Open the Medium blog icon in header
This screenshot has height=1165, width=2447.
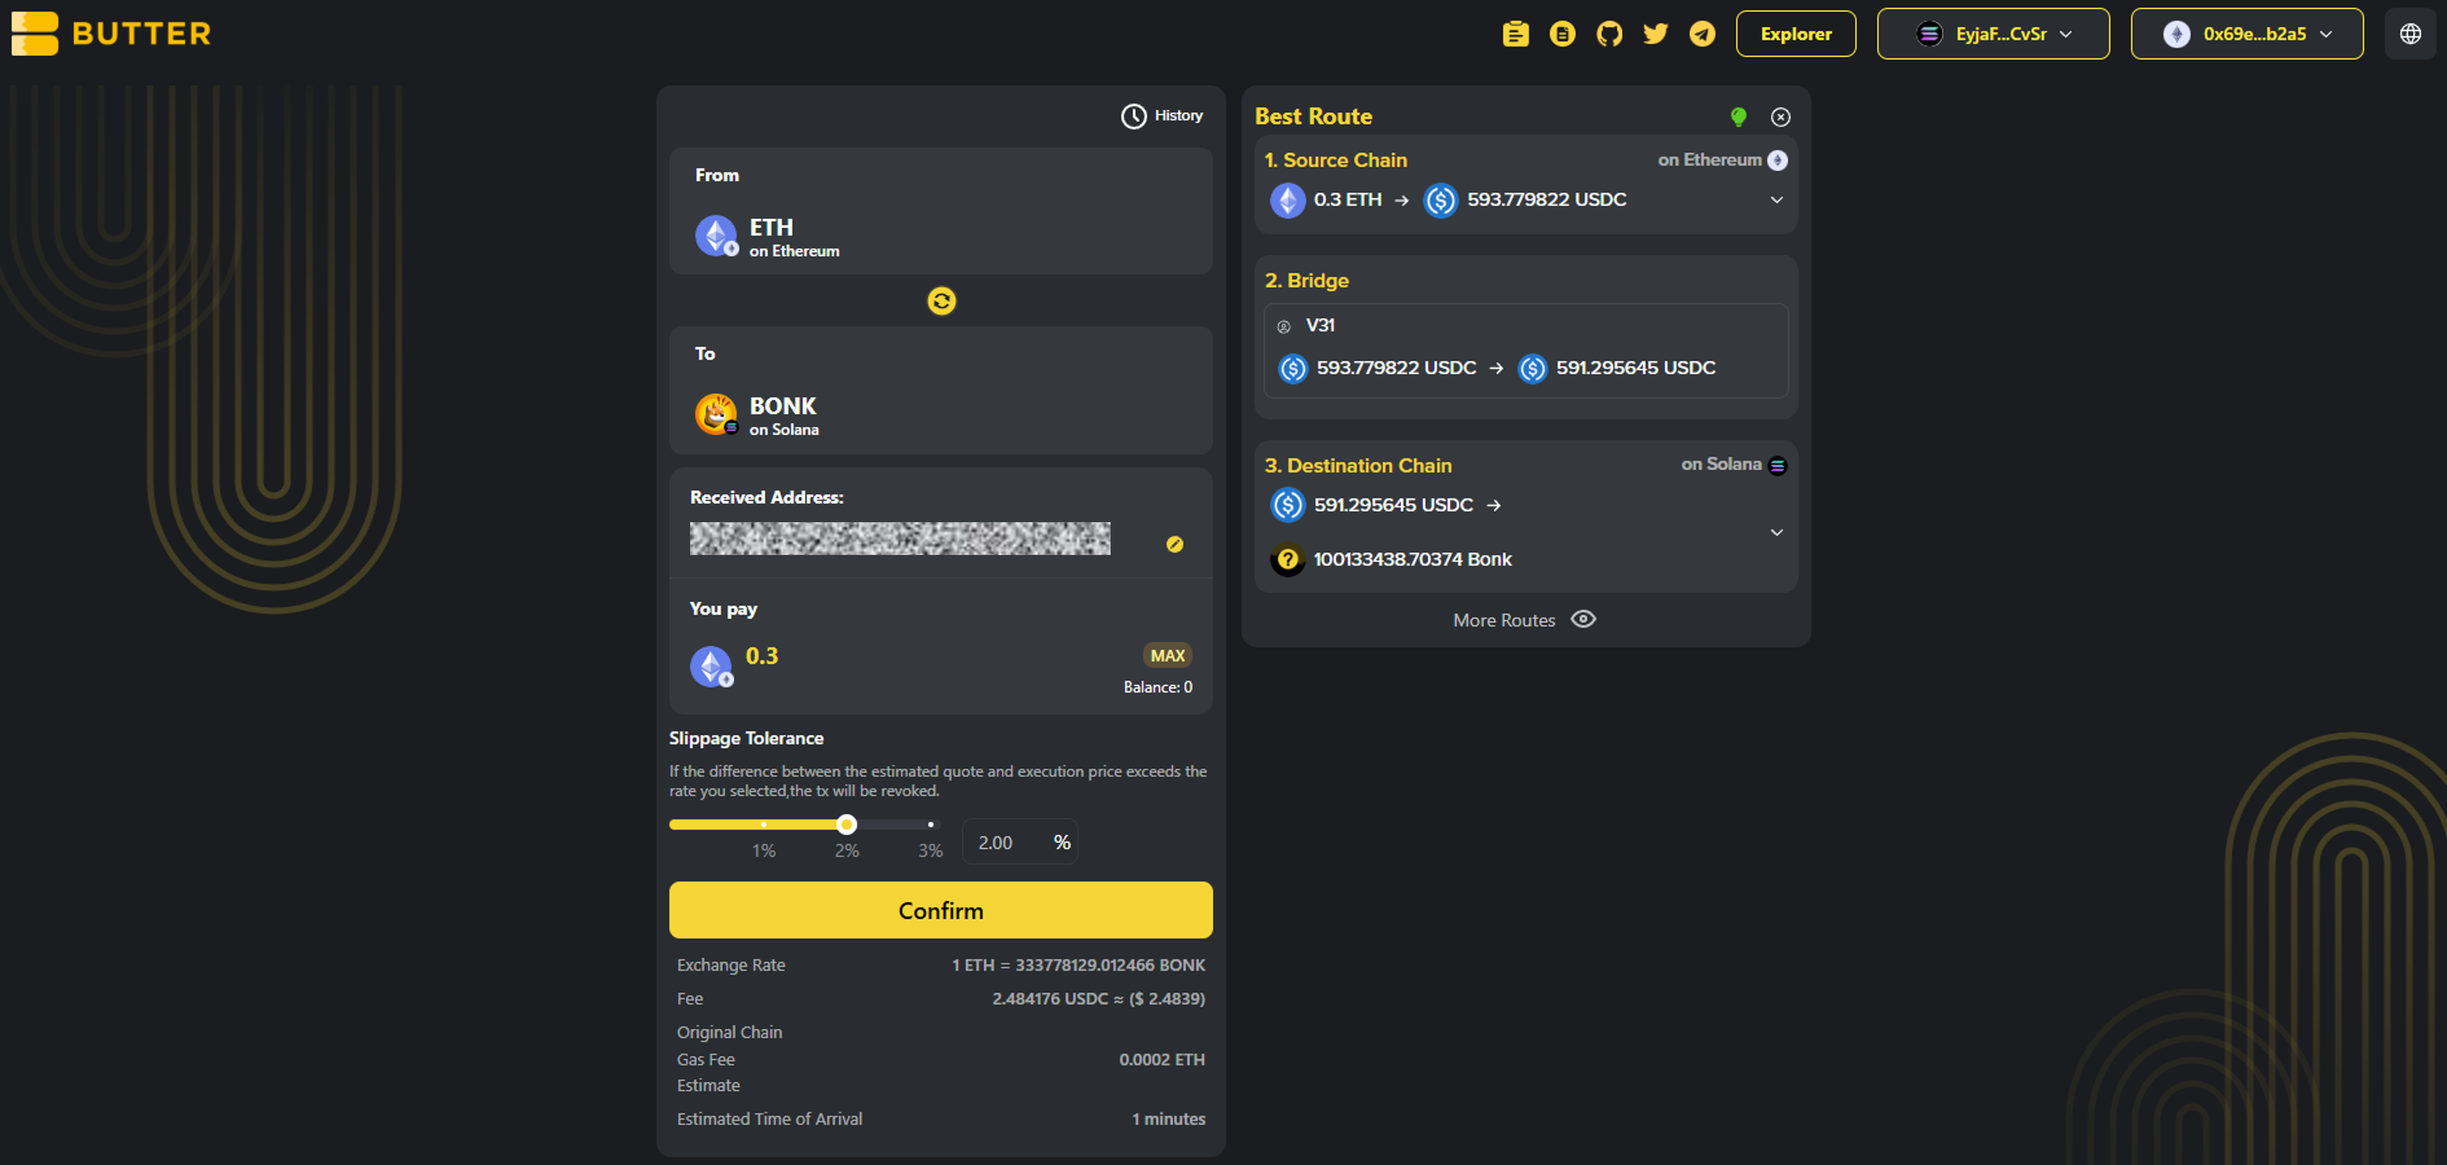[1562, 34]
